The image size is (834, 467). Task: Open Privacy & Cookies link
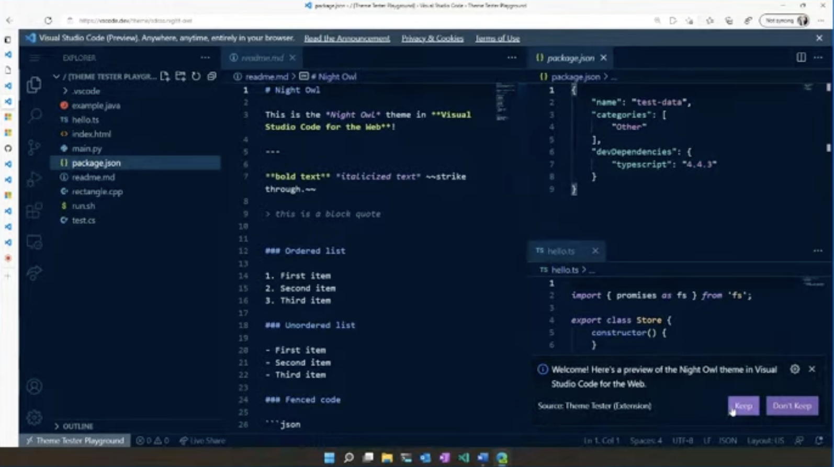coord(433,38)
